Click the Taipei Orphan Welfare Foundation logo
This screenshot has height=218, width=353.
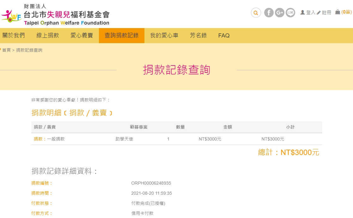[55, 14]
